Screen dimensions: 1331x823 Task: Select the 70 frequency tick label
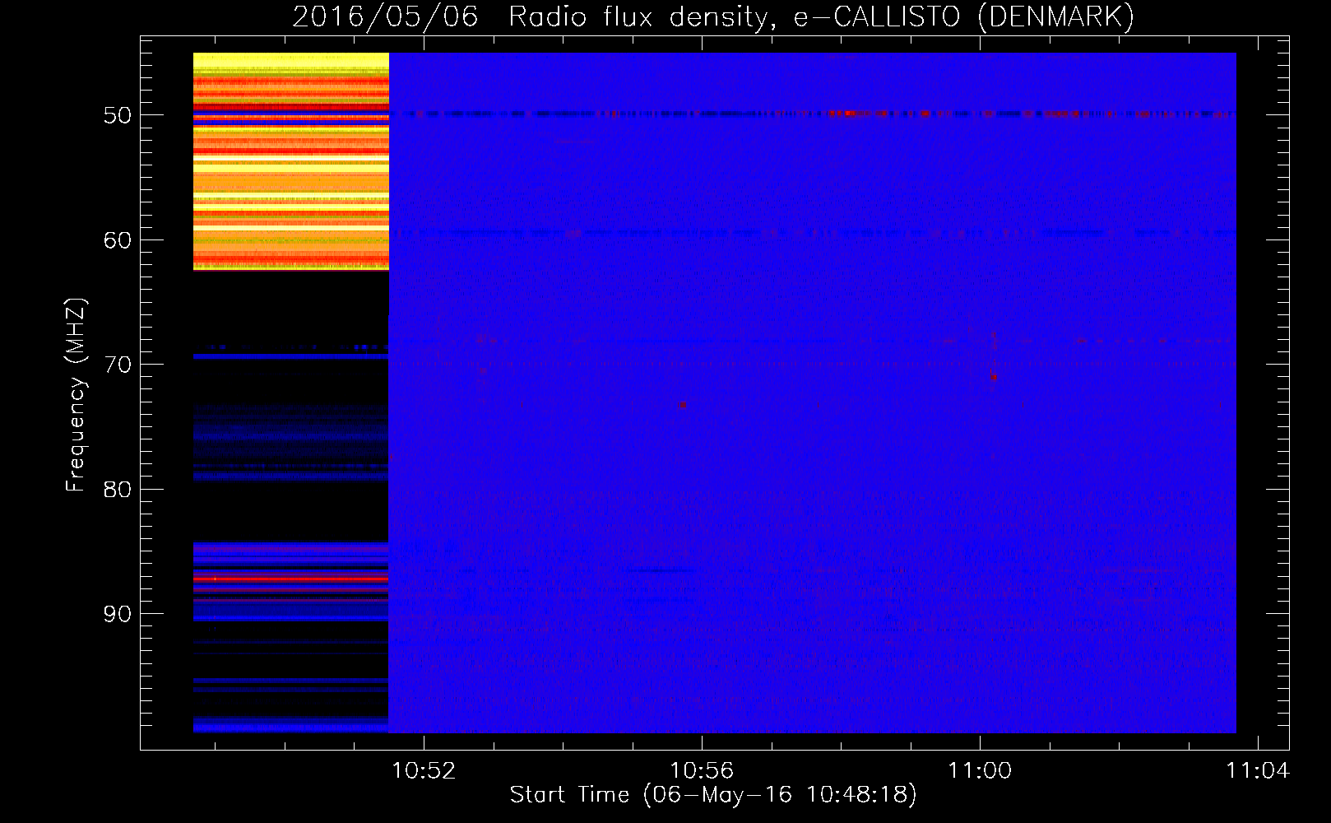(117, 365)
